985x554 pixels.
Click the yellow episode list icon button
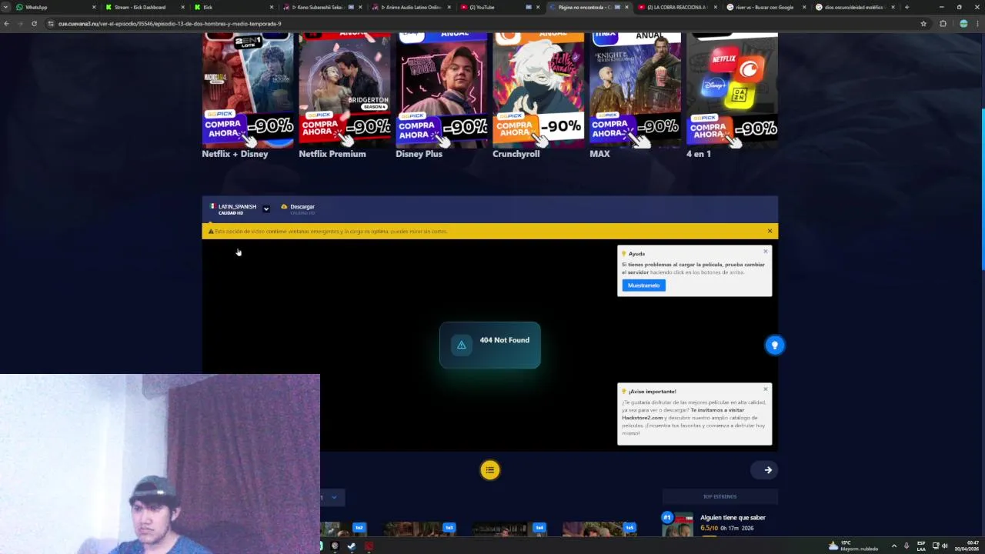pos(489,470)
